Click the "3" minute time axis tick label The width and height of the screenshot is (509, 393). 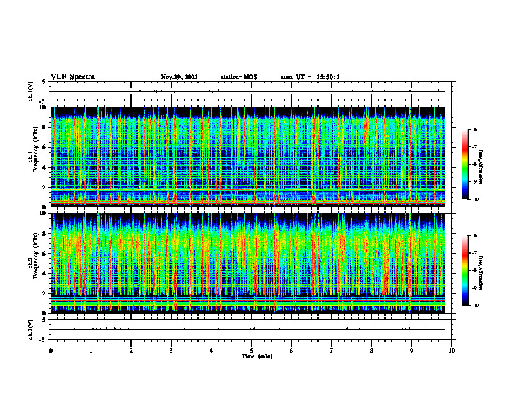(171, 351)
